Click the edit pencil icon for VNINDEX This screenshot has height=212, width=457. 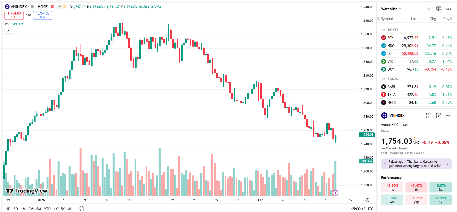pos(439,116)
